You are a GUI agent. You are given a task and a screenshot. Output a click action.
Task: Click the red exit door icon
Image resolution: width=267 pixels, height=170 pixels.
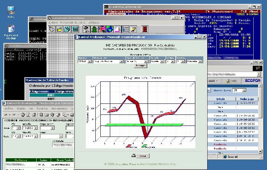pos(145,29)
